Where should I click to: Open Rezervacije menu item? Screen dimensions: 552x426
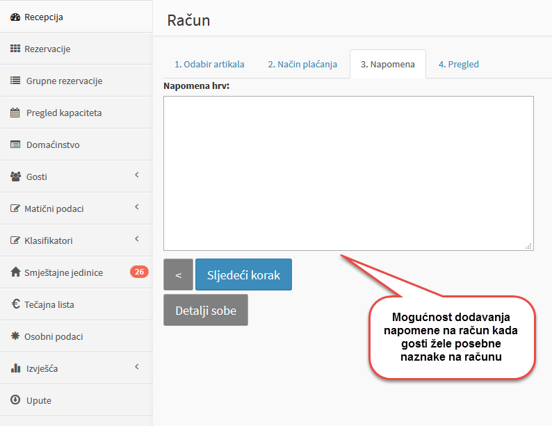tap(76, 49)
